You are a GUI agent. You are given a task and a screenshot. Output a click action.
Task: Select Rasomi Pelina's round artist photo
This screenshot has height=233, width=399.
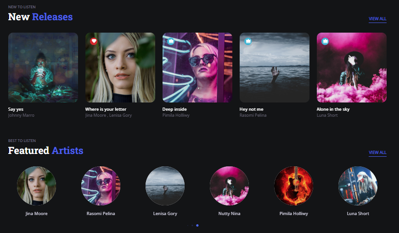101,186
